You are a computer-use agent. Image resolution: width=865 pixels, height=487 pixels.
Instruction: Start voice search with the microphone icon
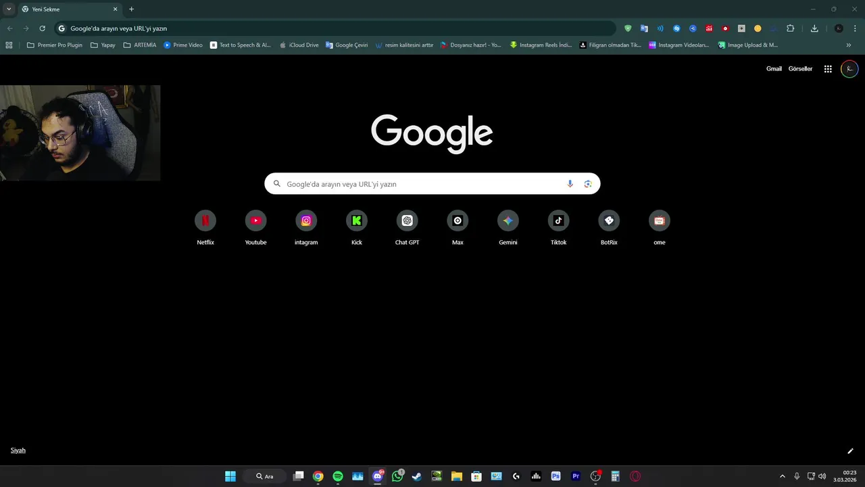pyautogui.click(x=570, y=184)
